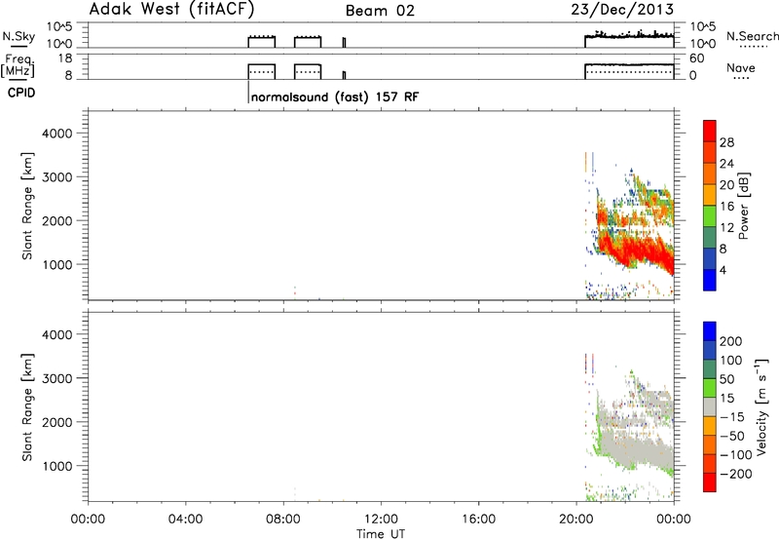This screenshot has width=779, height=540.
Task: Click the 'Power [dB]' color bar label
Action: [x=743, y=206]
